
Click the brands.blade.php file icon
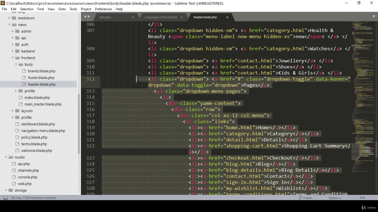(24, 71)
